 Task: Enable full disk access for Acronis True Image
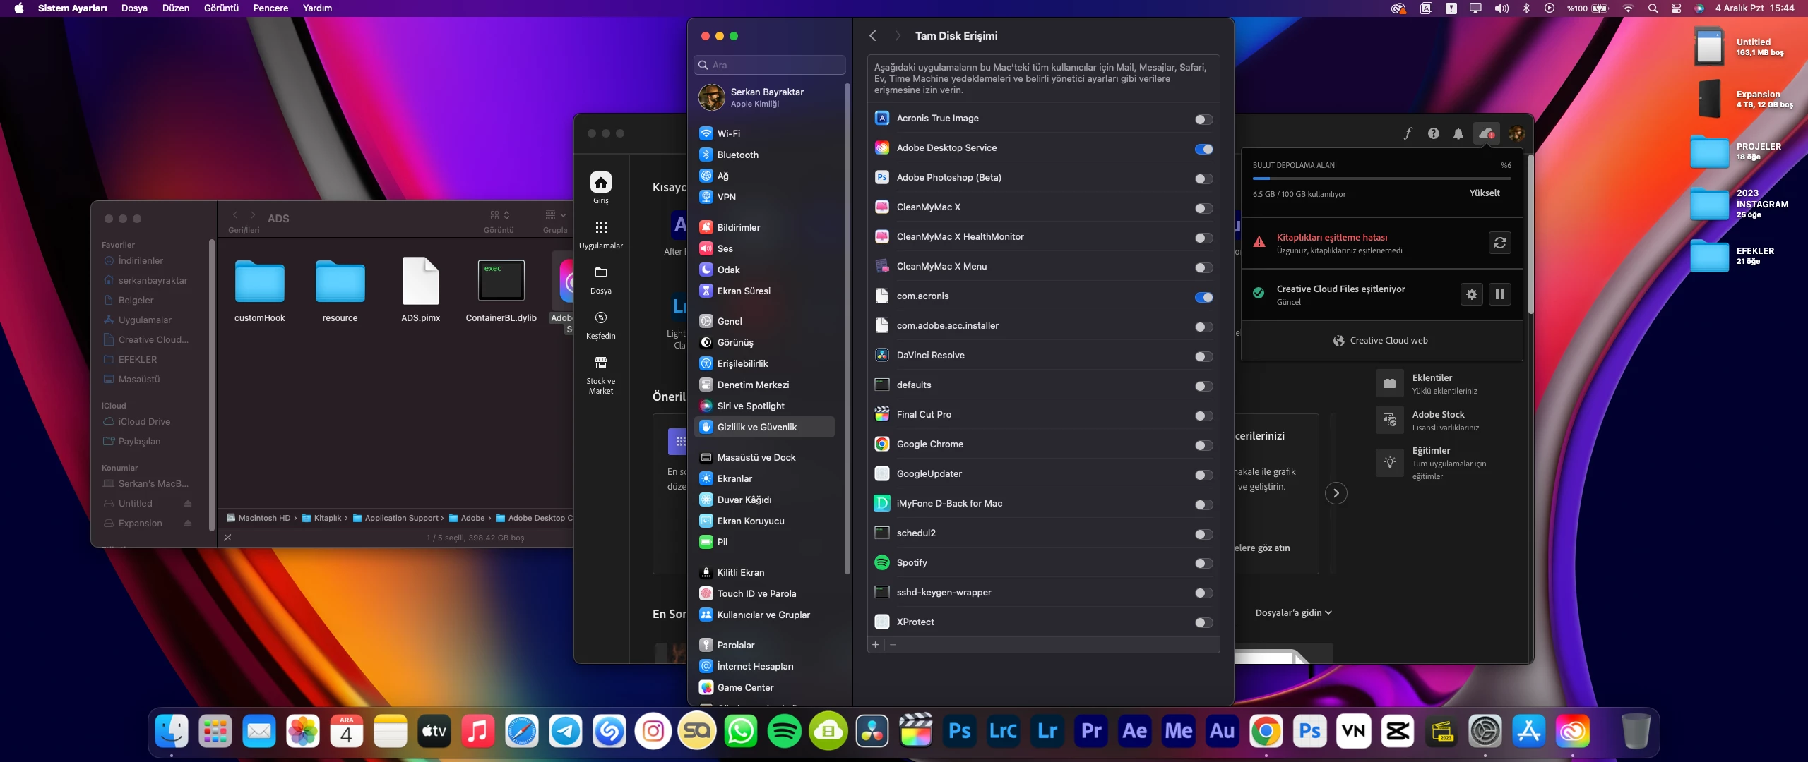click(1203, 119)
